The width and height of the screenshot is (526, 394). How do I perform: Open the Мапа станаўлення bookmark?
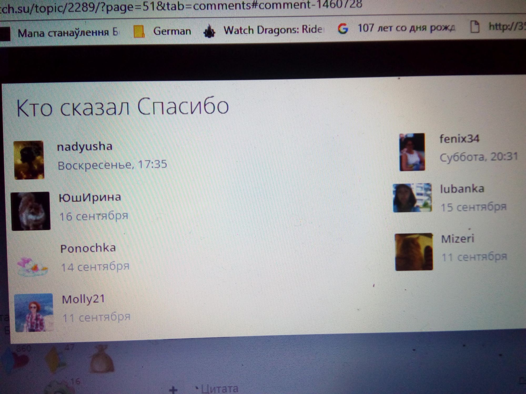coord(68,33)
